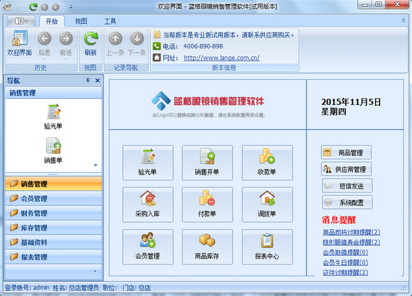
Task: Expand the sales list overflow arrow in navigation
Action: [95, 165]
